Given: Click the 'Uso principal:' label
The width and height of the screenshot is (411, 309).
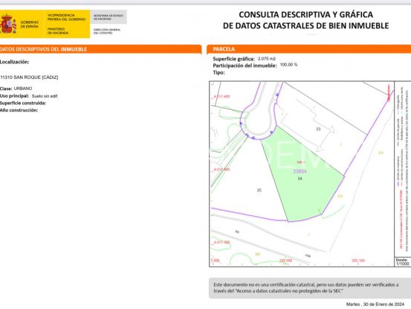Looking at the screenshot, I should pos(14,96).
